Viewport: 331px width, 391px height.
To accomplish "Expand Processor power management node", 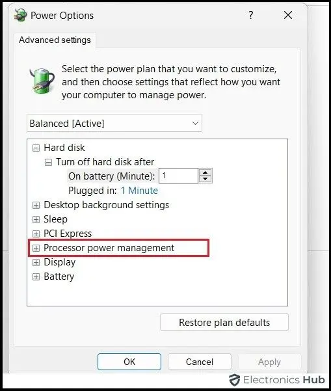I will (x=36, y=248).
